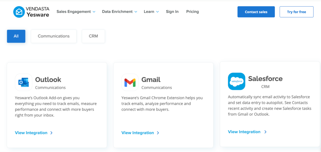Expand the Sales Engagement chevron
The width and height of the screenshot is (321, 152).
(94, 12)
